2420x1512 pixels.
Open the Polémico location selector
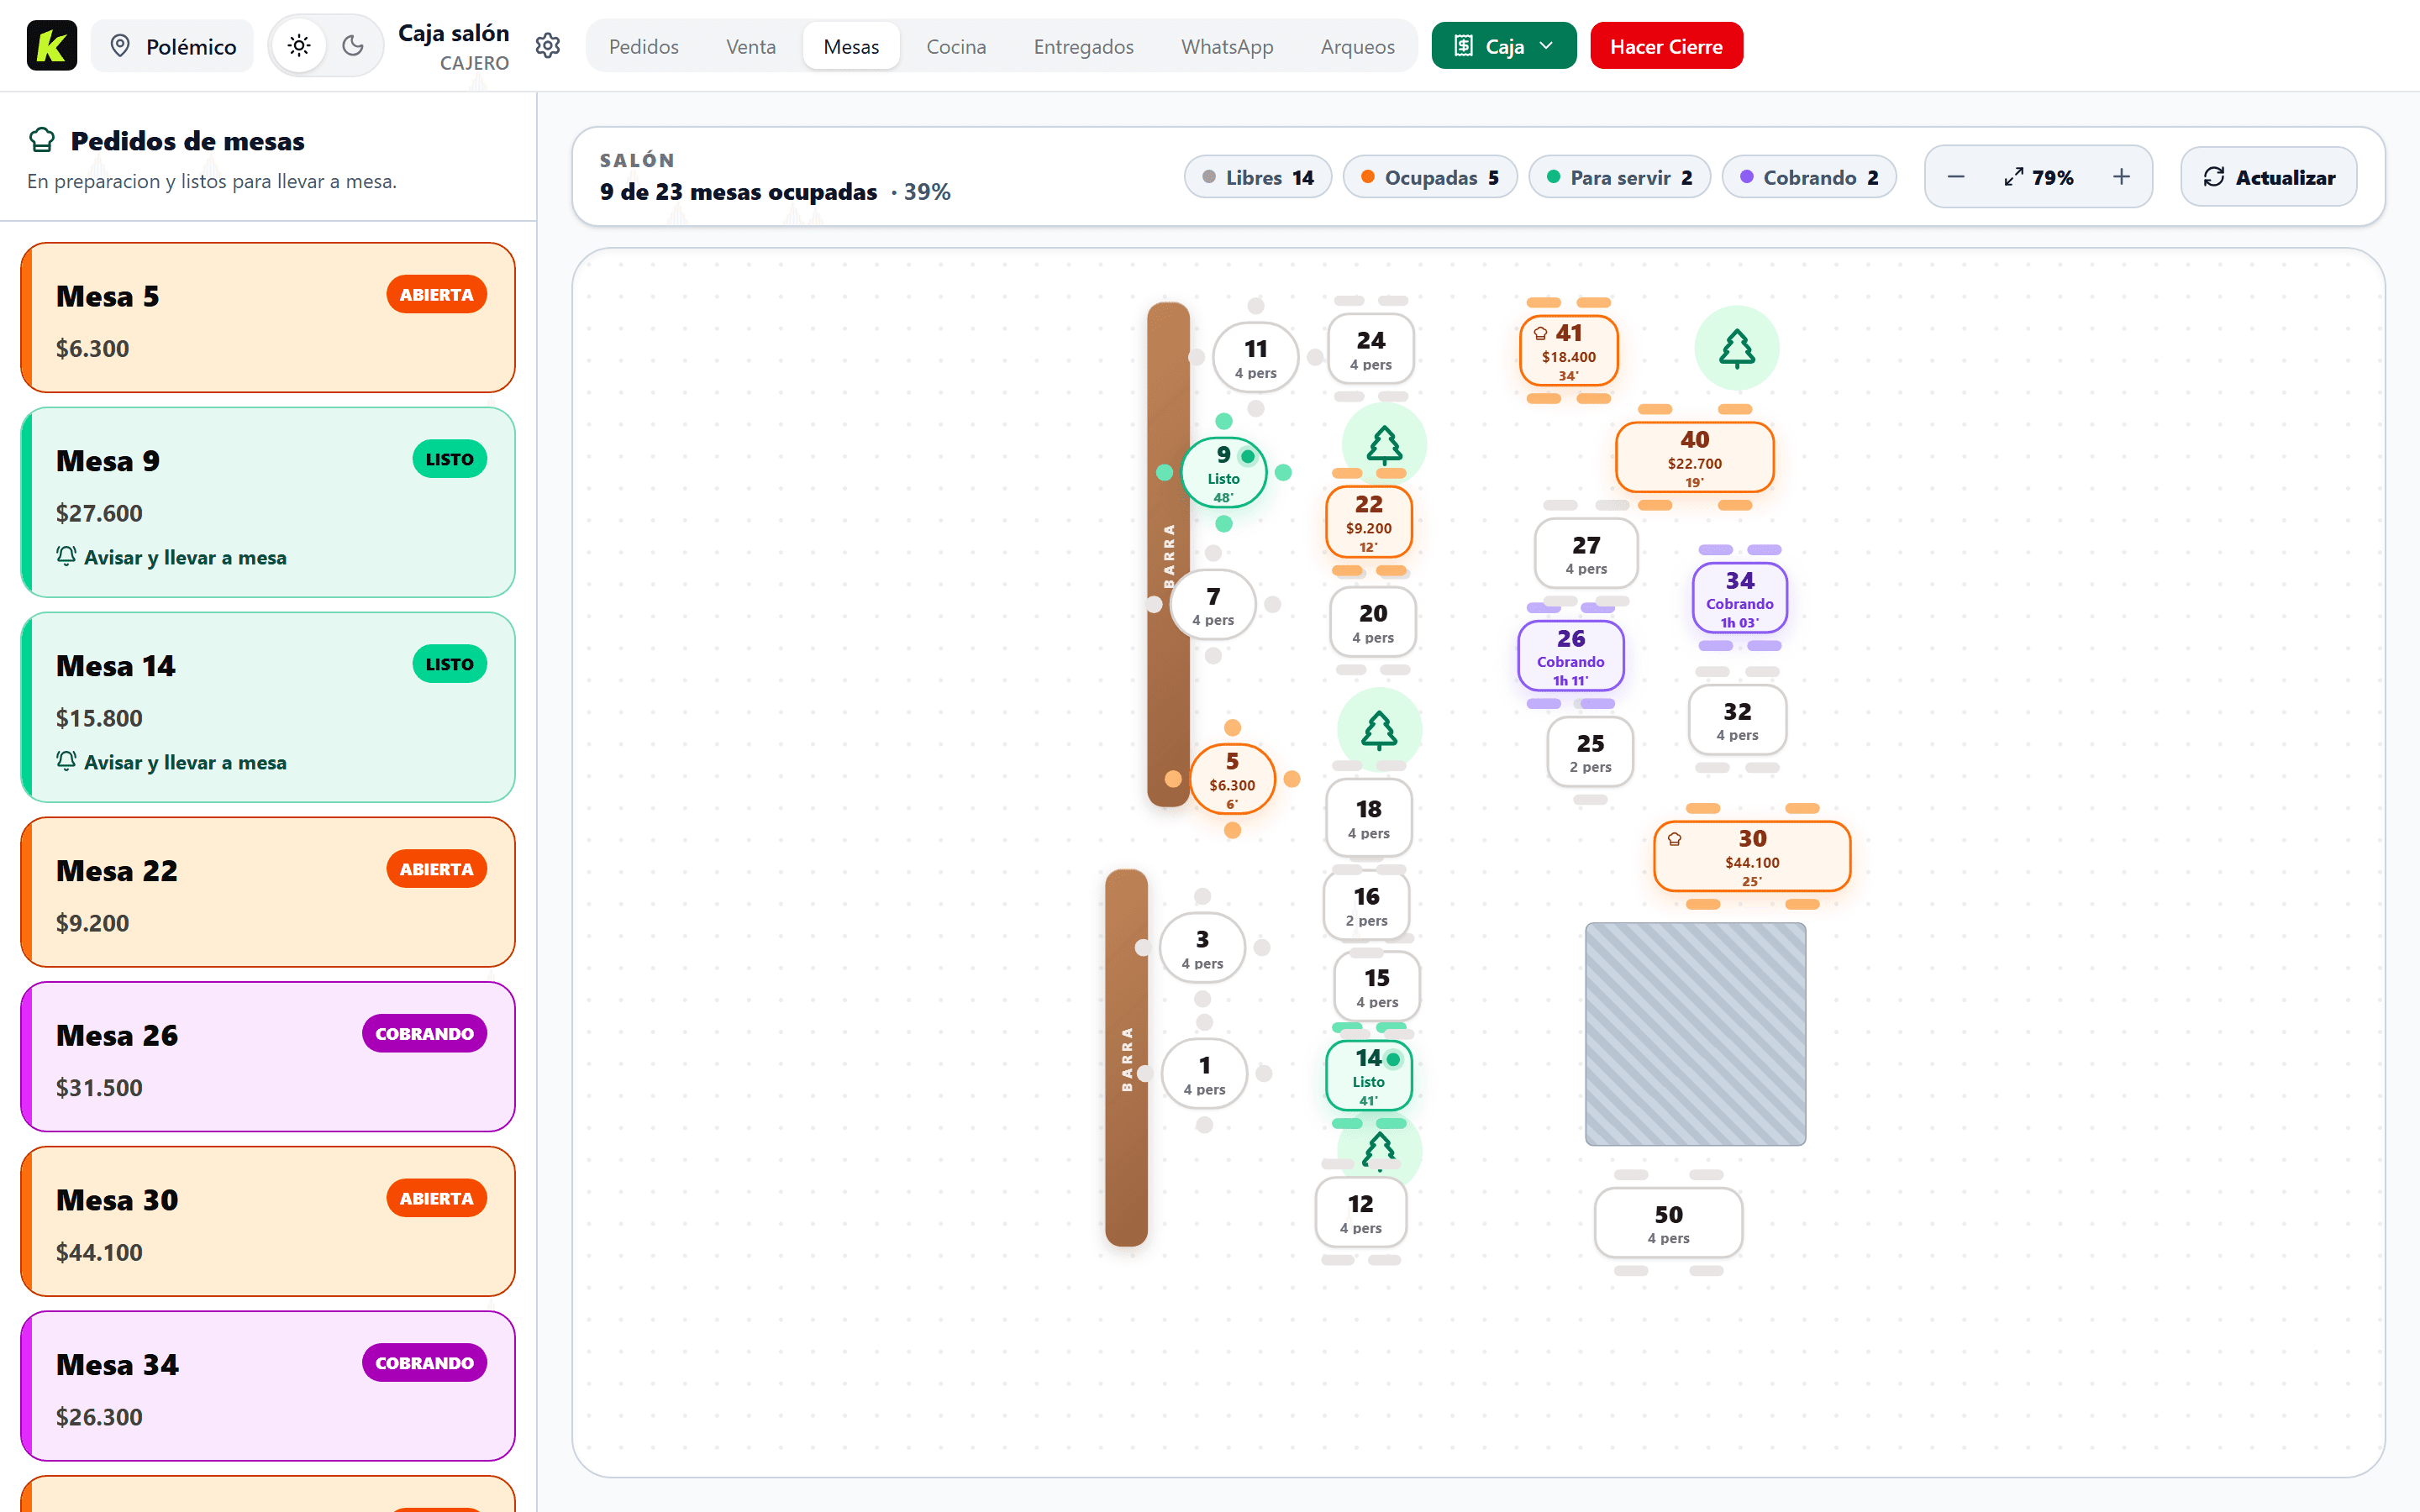pyautogui.click(x=173, y=46)
